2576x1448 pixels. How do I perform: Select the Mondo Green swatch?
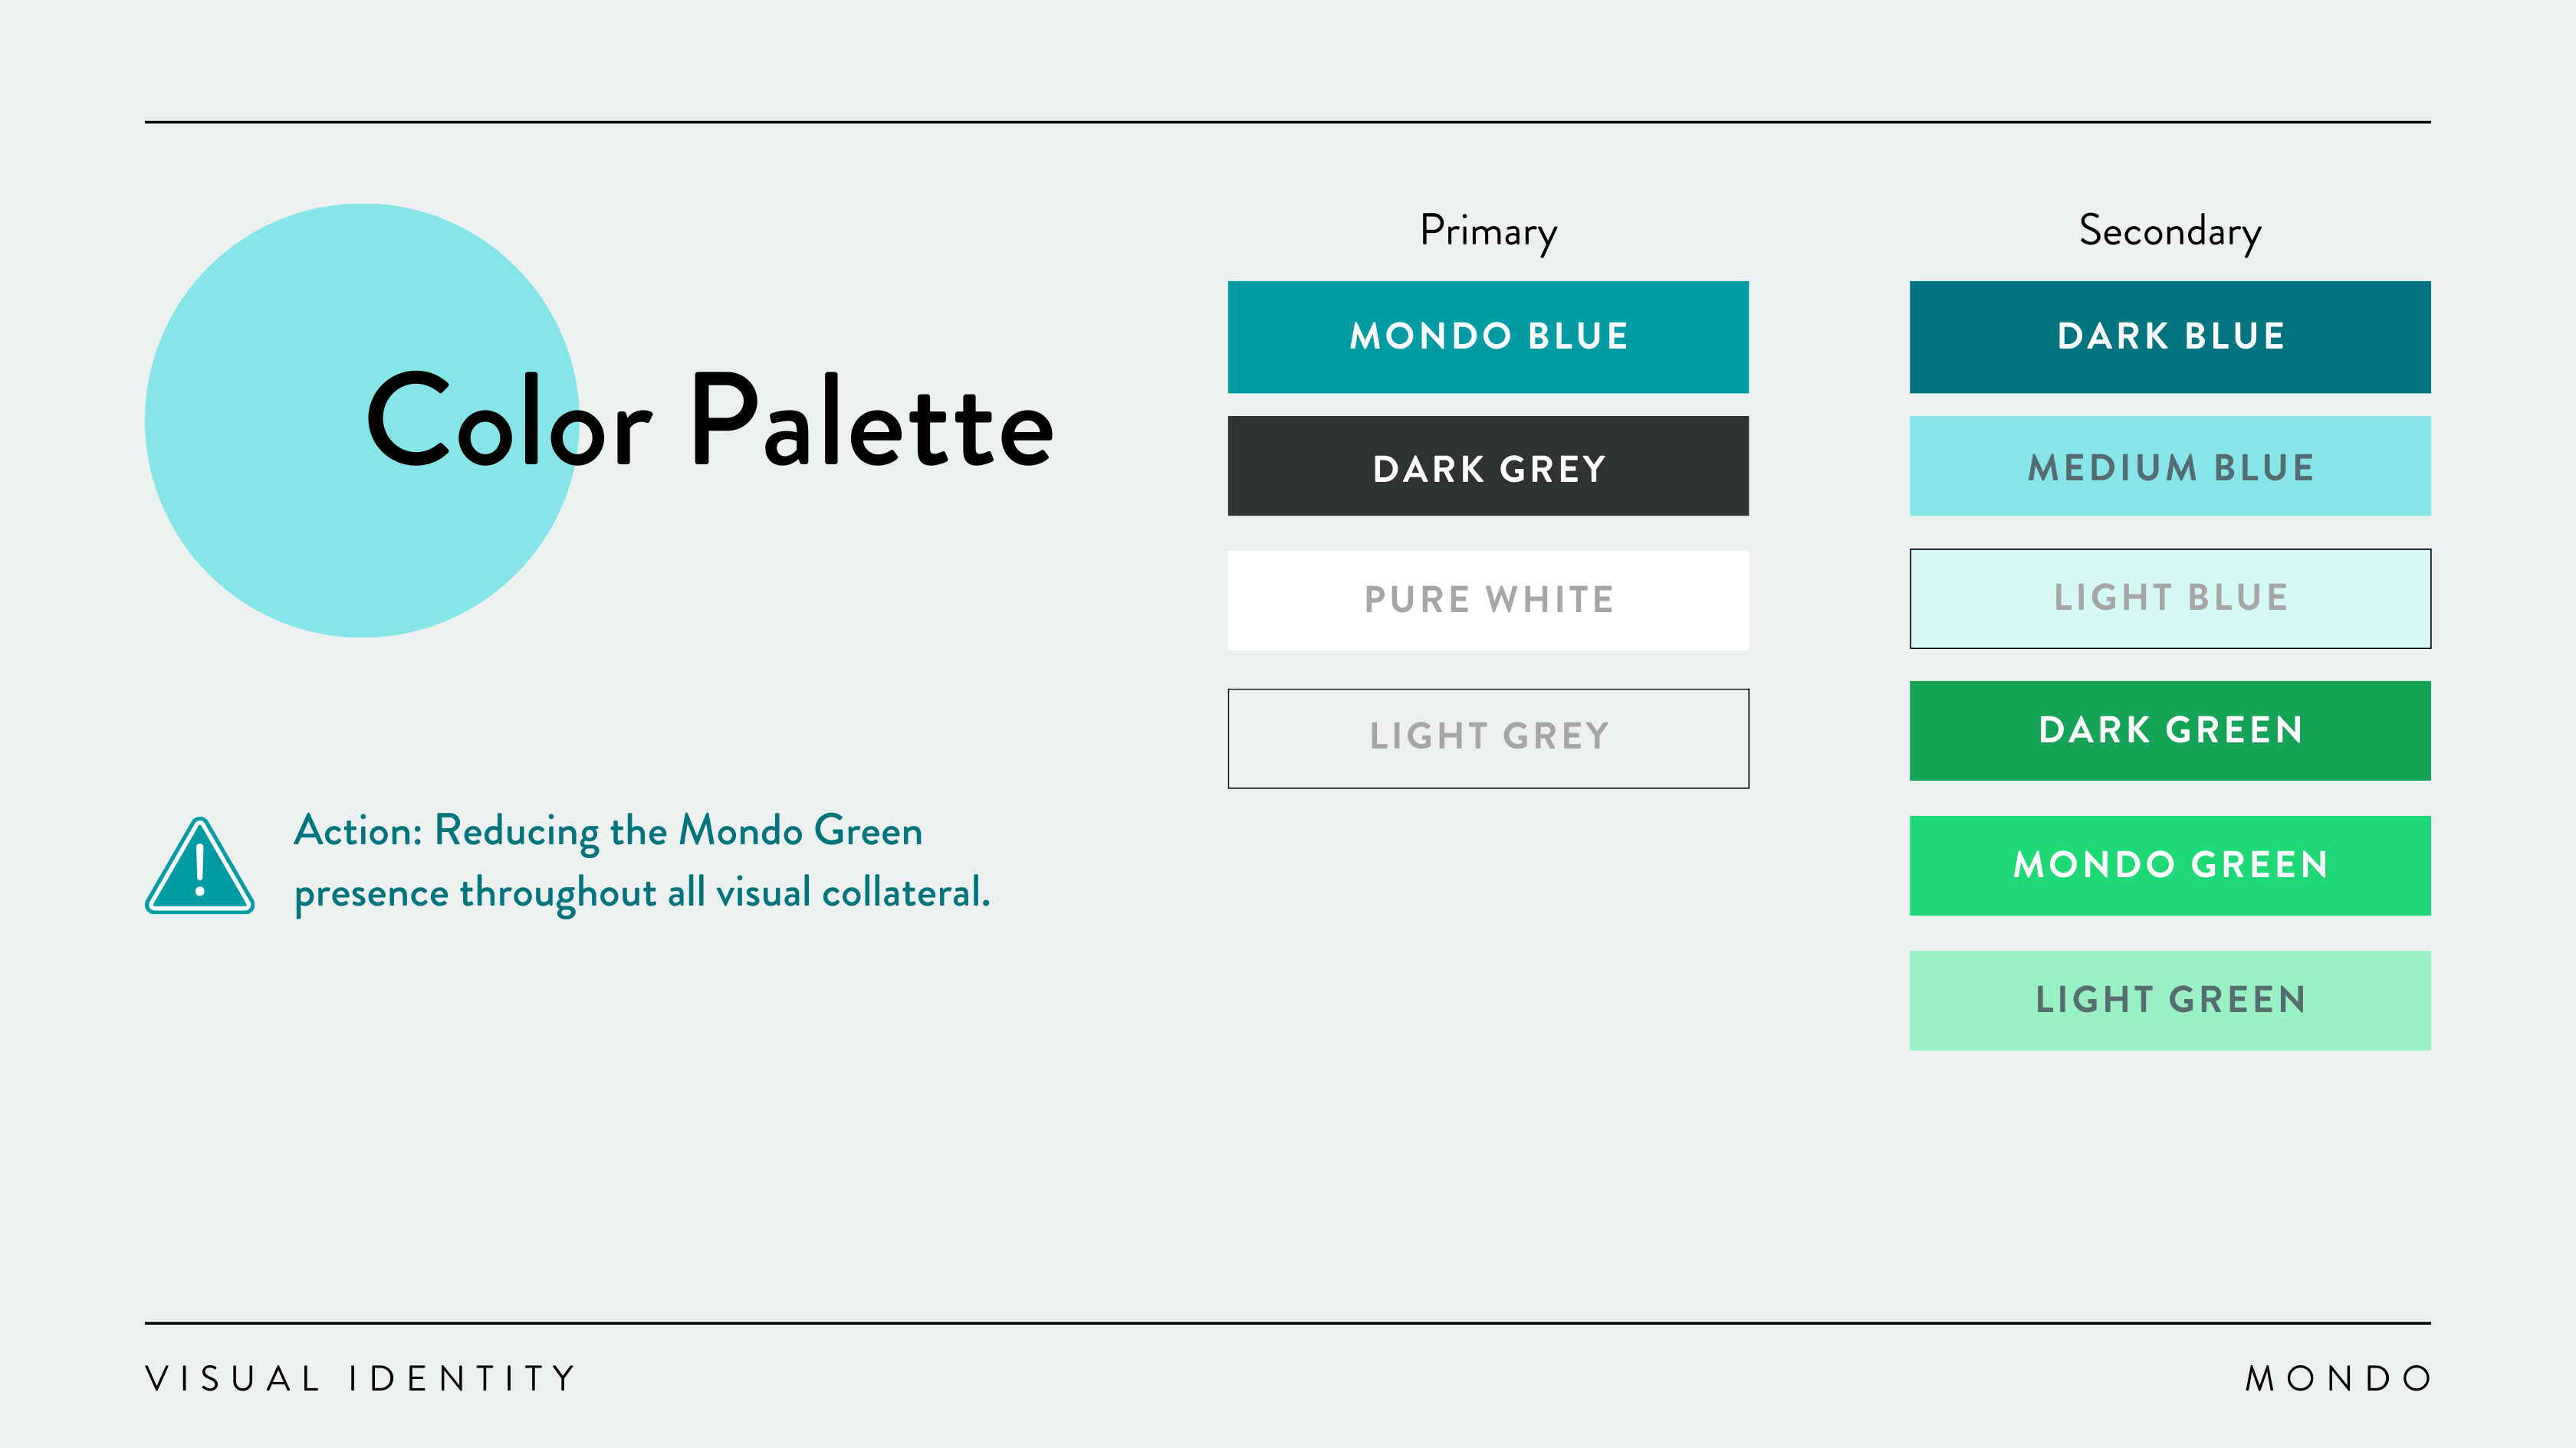(x=2170, y=866)
